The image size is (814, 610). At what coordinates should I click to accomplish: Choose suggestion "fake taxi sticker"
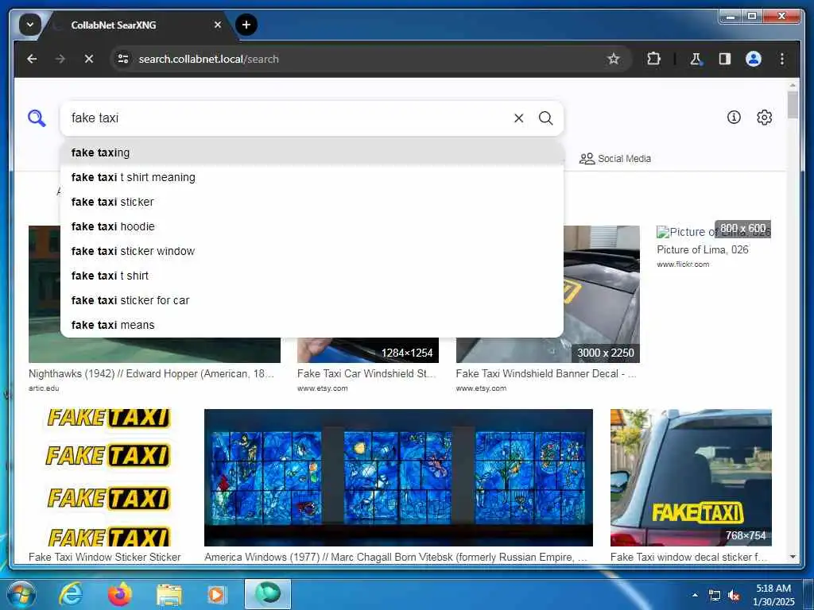[x=312, y=202]
